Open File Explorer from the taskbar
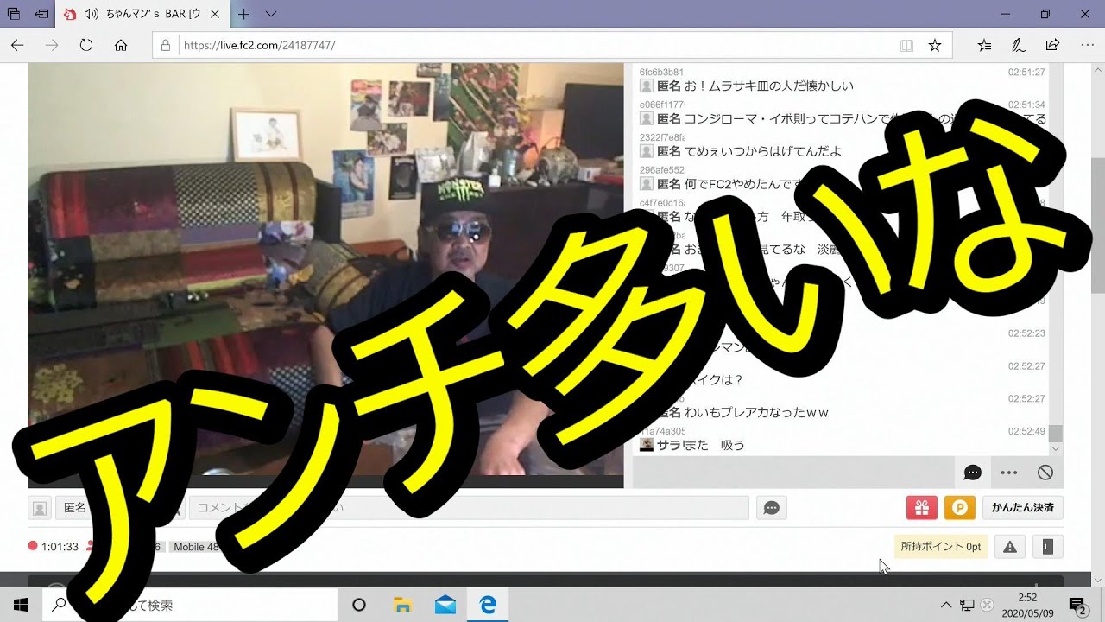 click(x=402, y=605)
